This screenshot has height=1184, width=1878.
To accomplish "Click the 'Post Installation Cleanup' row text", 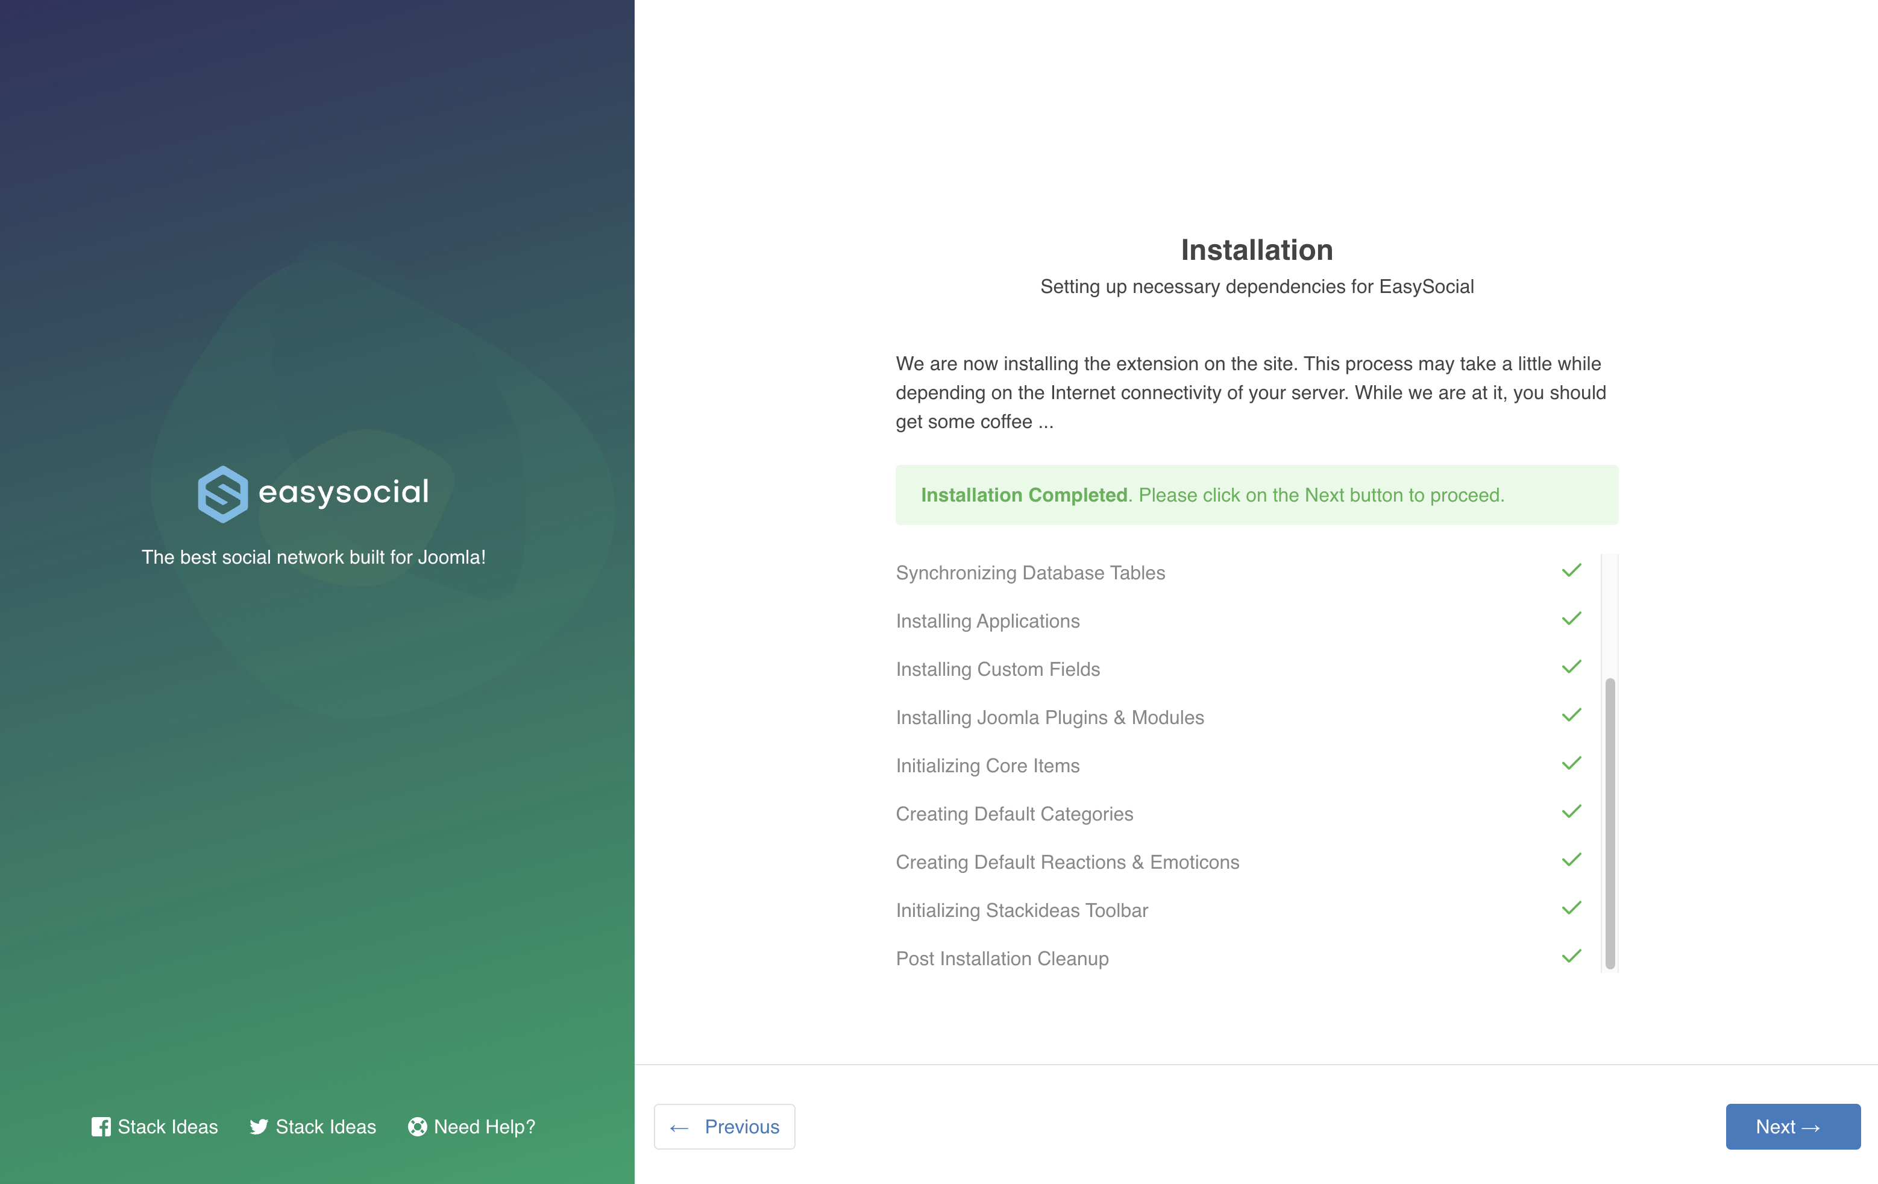I will pos(1002,959).
